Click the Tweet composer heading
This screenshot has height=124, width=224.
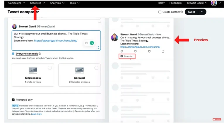pos(23,12)
